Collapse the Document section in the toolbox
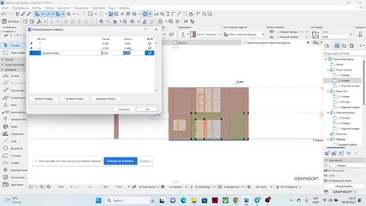366x206 pixels. click(x=2, y=70)
